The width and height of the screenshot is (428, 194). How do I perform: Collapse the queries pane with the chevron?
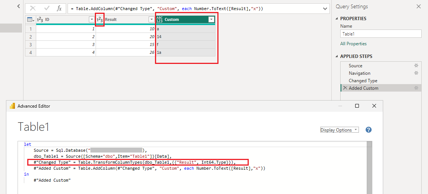click(18, 6)
